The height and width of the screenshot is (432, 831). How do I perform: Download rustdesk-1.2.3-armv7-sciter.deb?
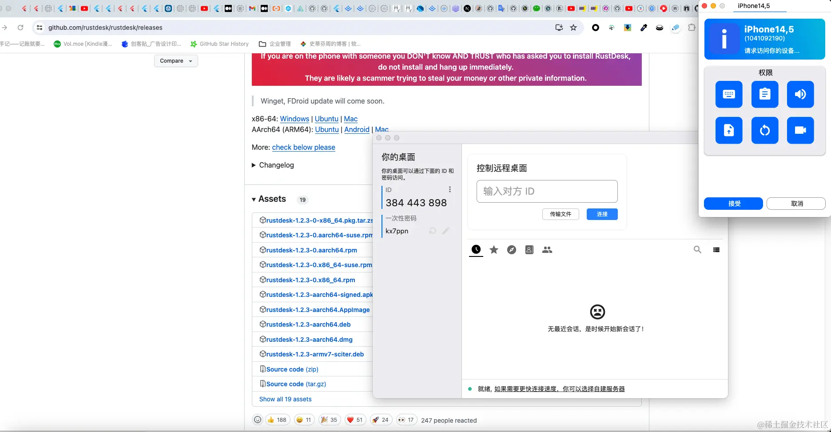[x=315, y=354]
